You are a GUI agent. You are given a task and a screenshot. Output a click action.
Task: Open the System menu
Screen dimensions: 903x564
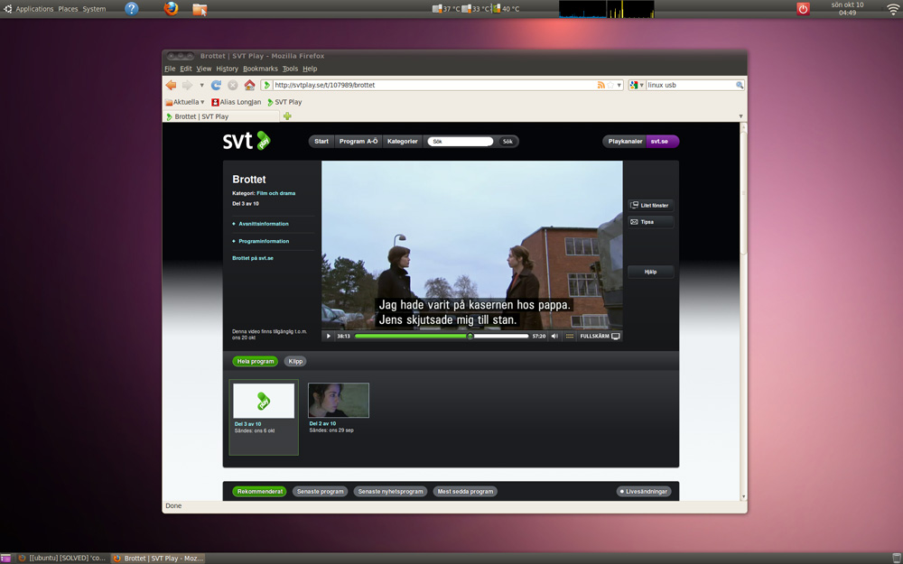coord(94,9)
